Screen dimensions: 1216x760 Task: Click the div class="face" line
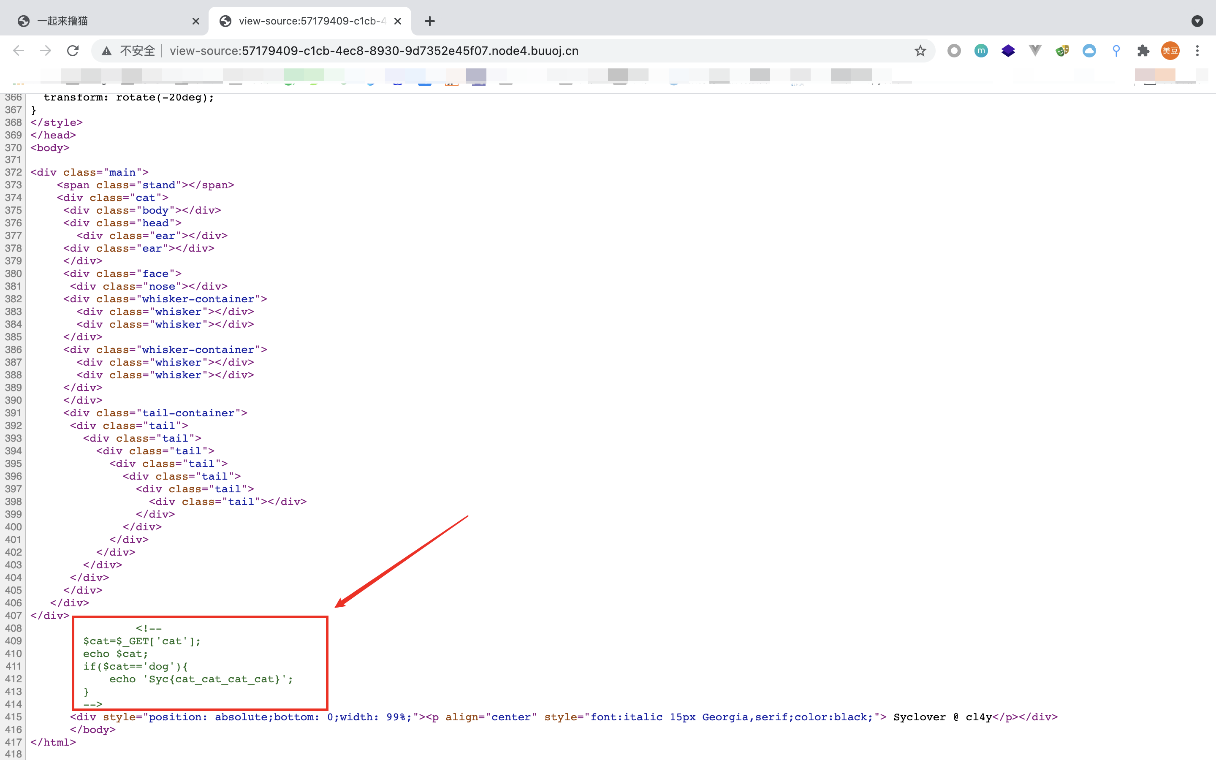tap(122, 274)
